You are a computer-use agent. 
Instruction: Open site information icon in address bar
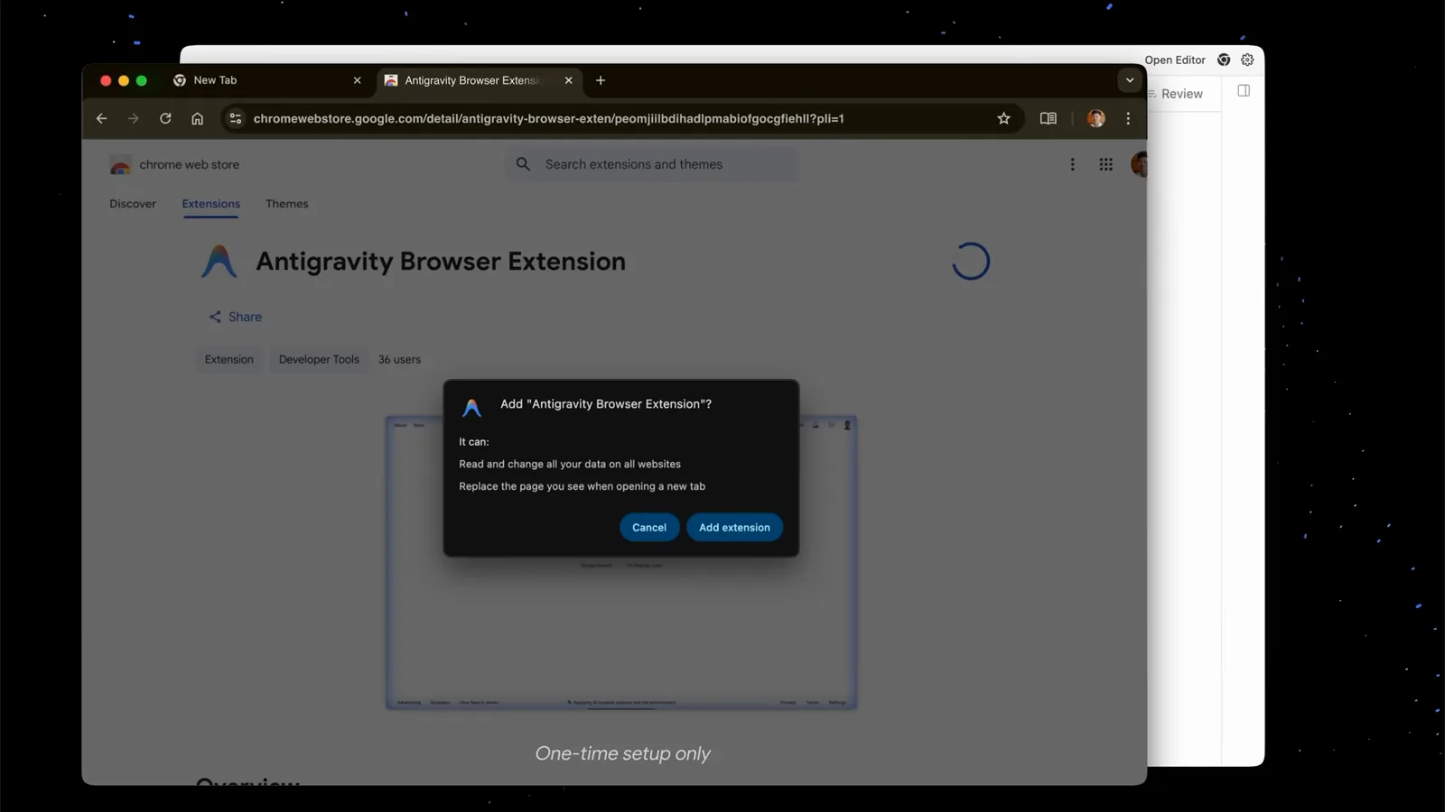tap(235, 118)
